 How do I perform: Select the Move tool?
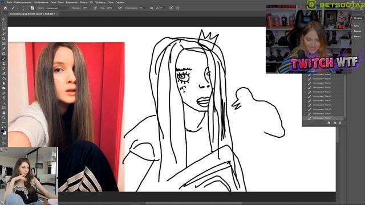click(x=4, y=19)
